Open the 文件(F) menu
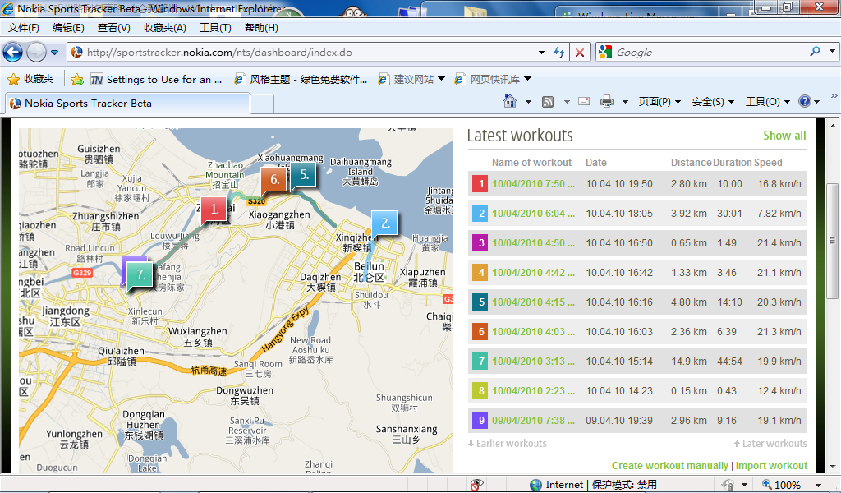 (x=24, y=28)
